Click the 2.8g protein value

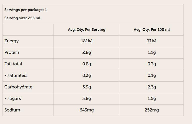click(86, 52)
